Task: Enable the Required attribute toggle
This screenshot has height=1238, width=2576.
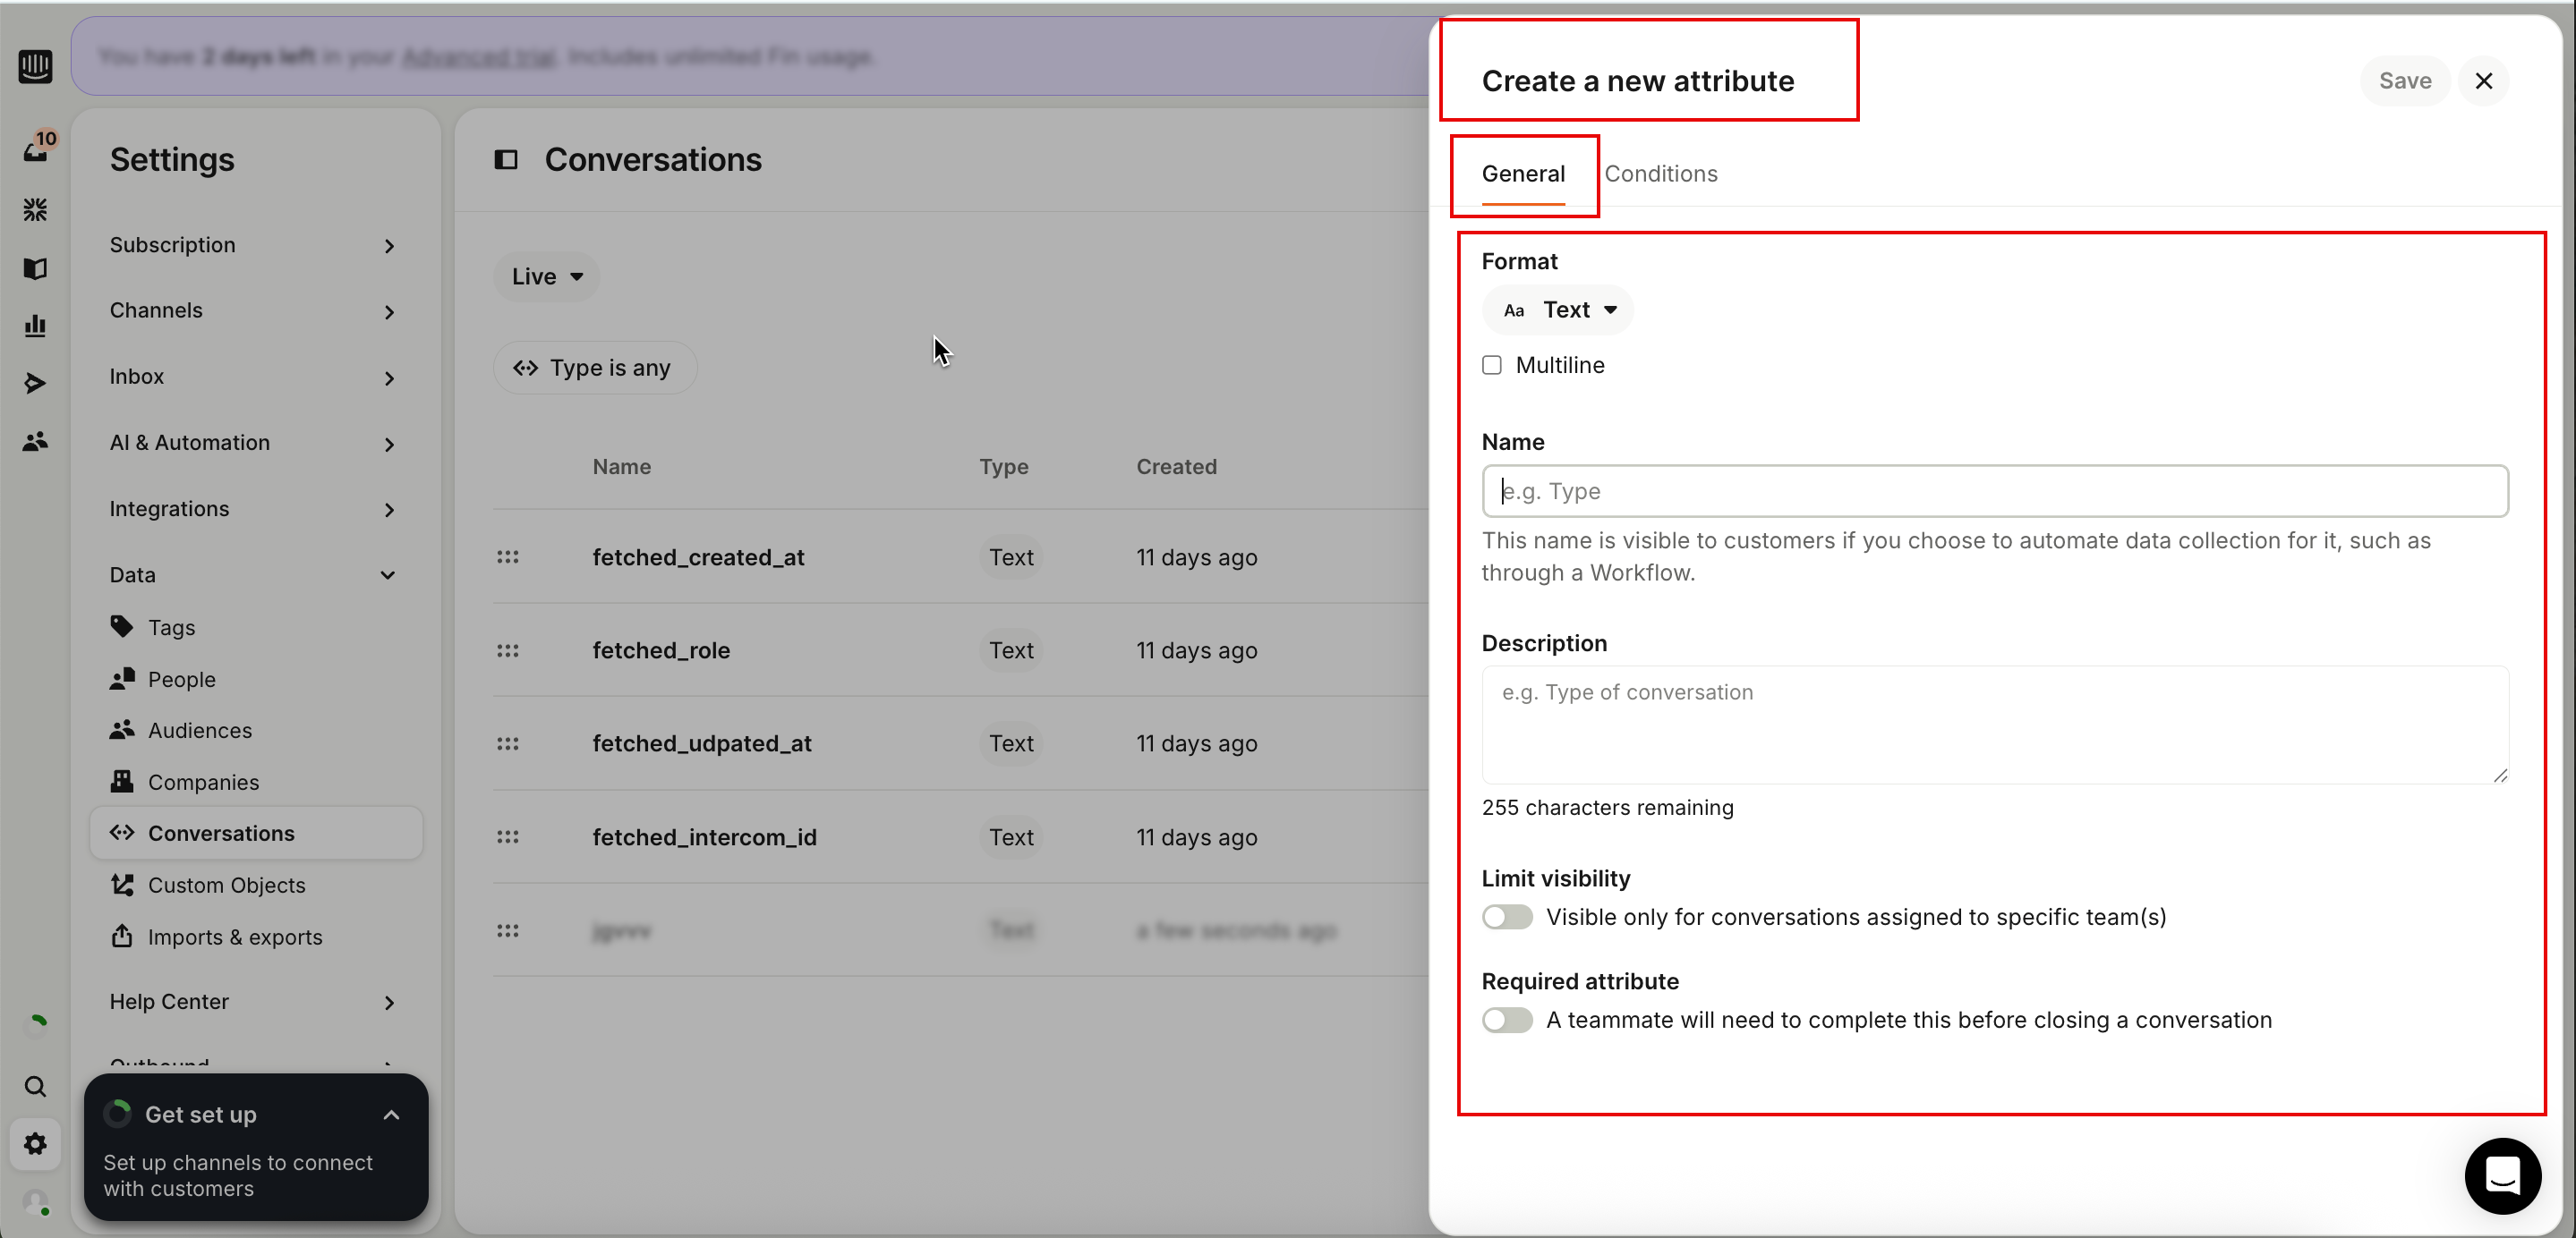Action: tap(1507, 1020)
